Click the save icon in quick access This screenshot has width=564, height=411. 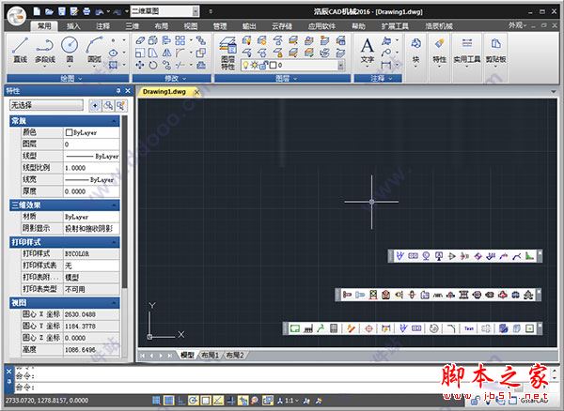coord(62,11)
